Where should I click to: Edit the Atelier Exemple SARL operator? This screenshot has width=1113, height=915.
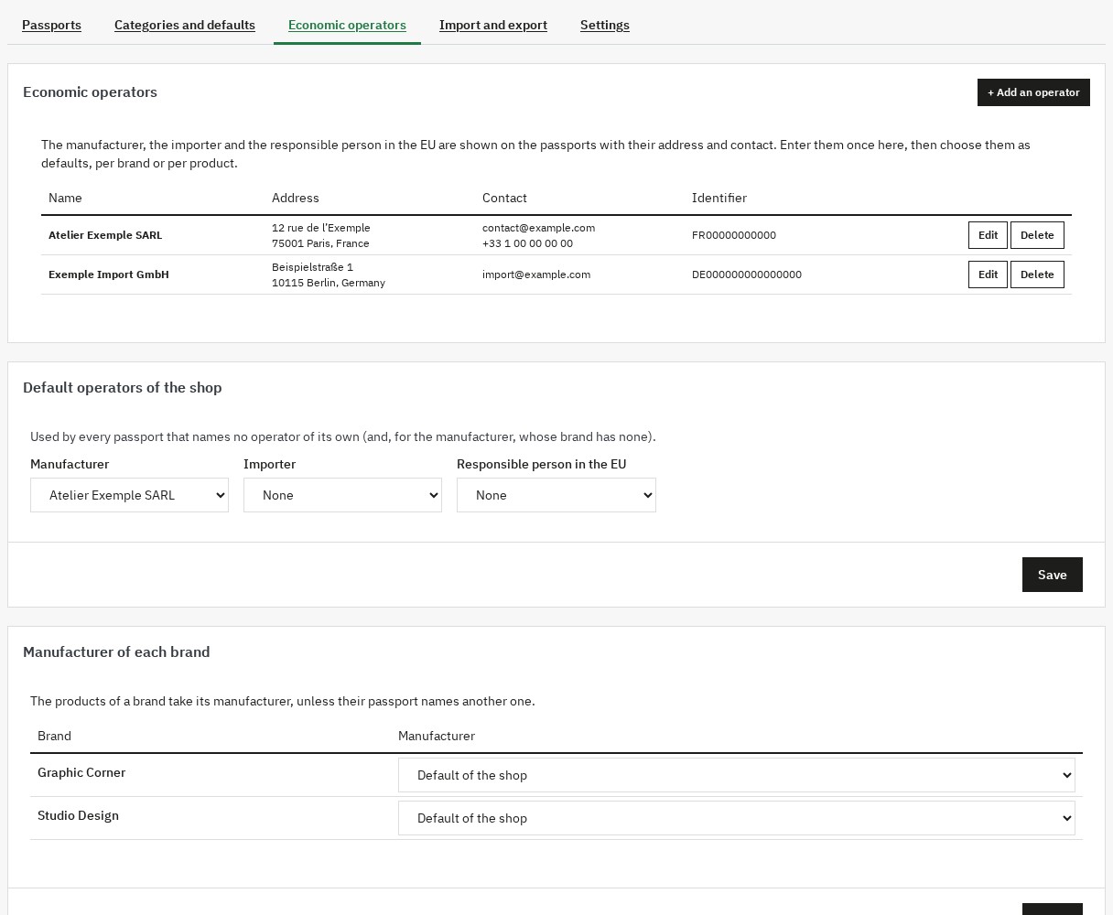(988, 235)
